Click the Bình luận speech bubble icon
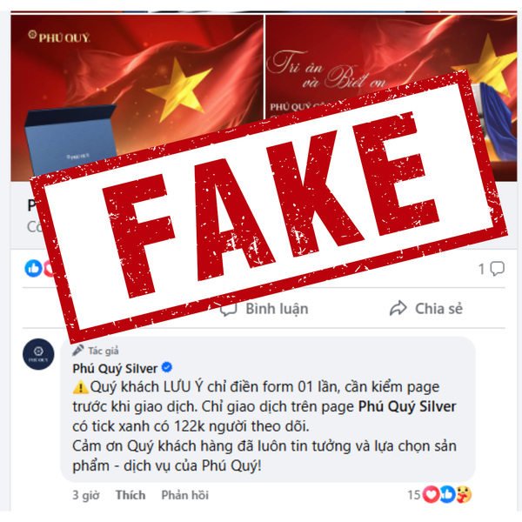Image resolution: width=522 pixels, height=522 pixels. 229,309
